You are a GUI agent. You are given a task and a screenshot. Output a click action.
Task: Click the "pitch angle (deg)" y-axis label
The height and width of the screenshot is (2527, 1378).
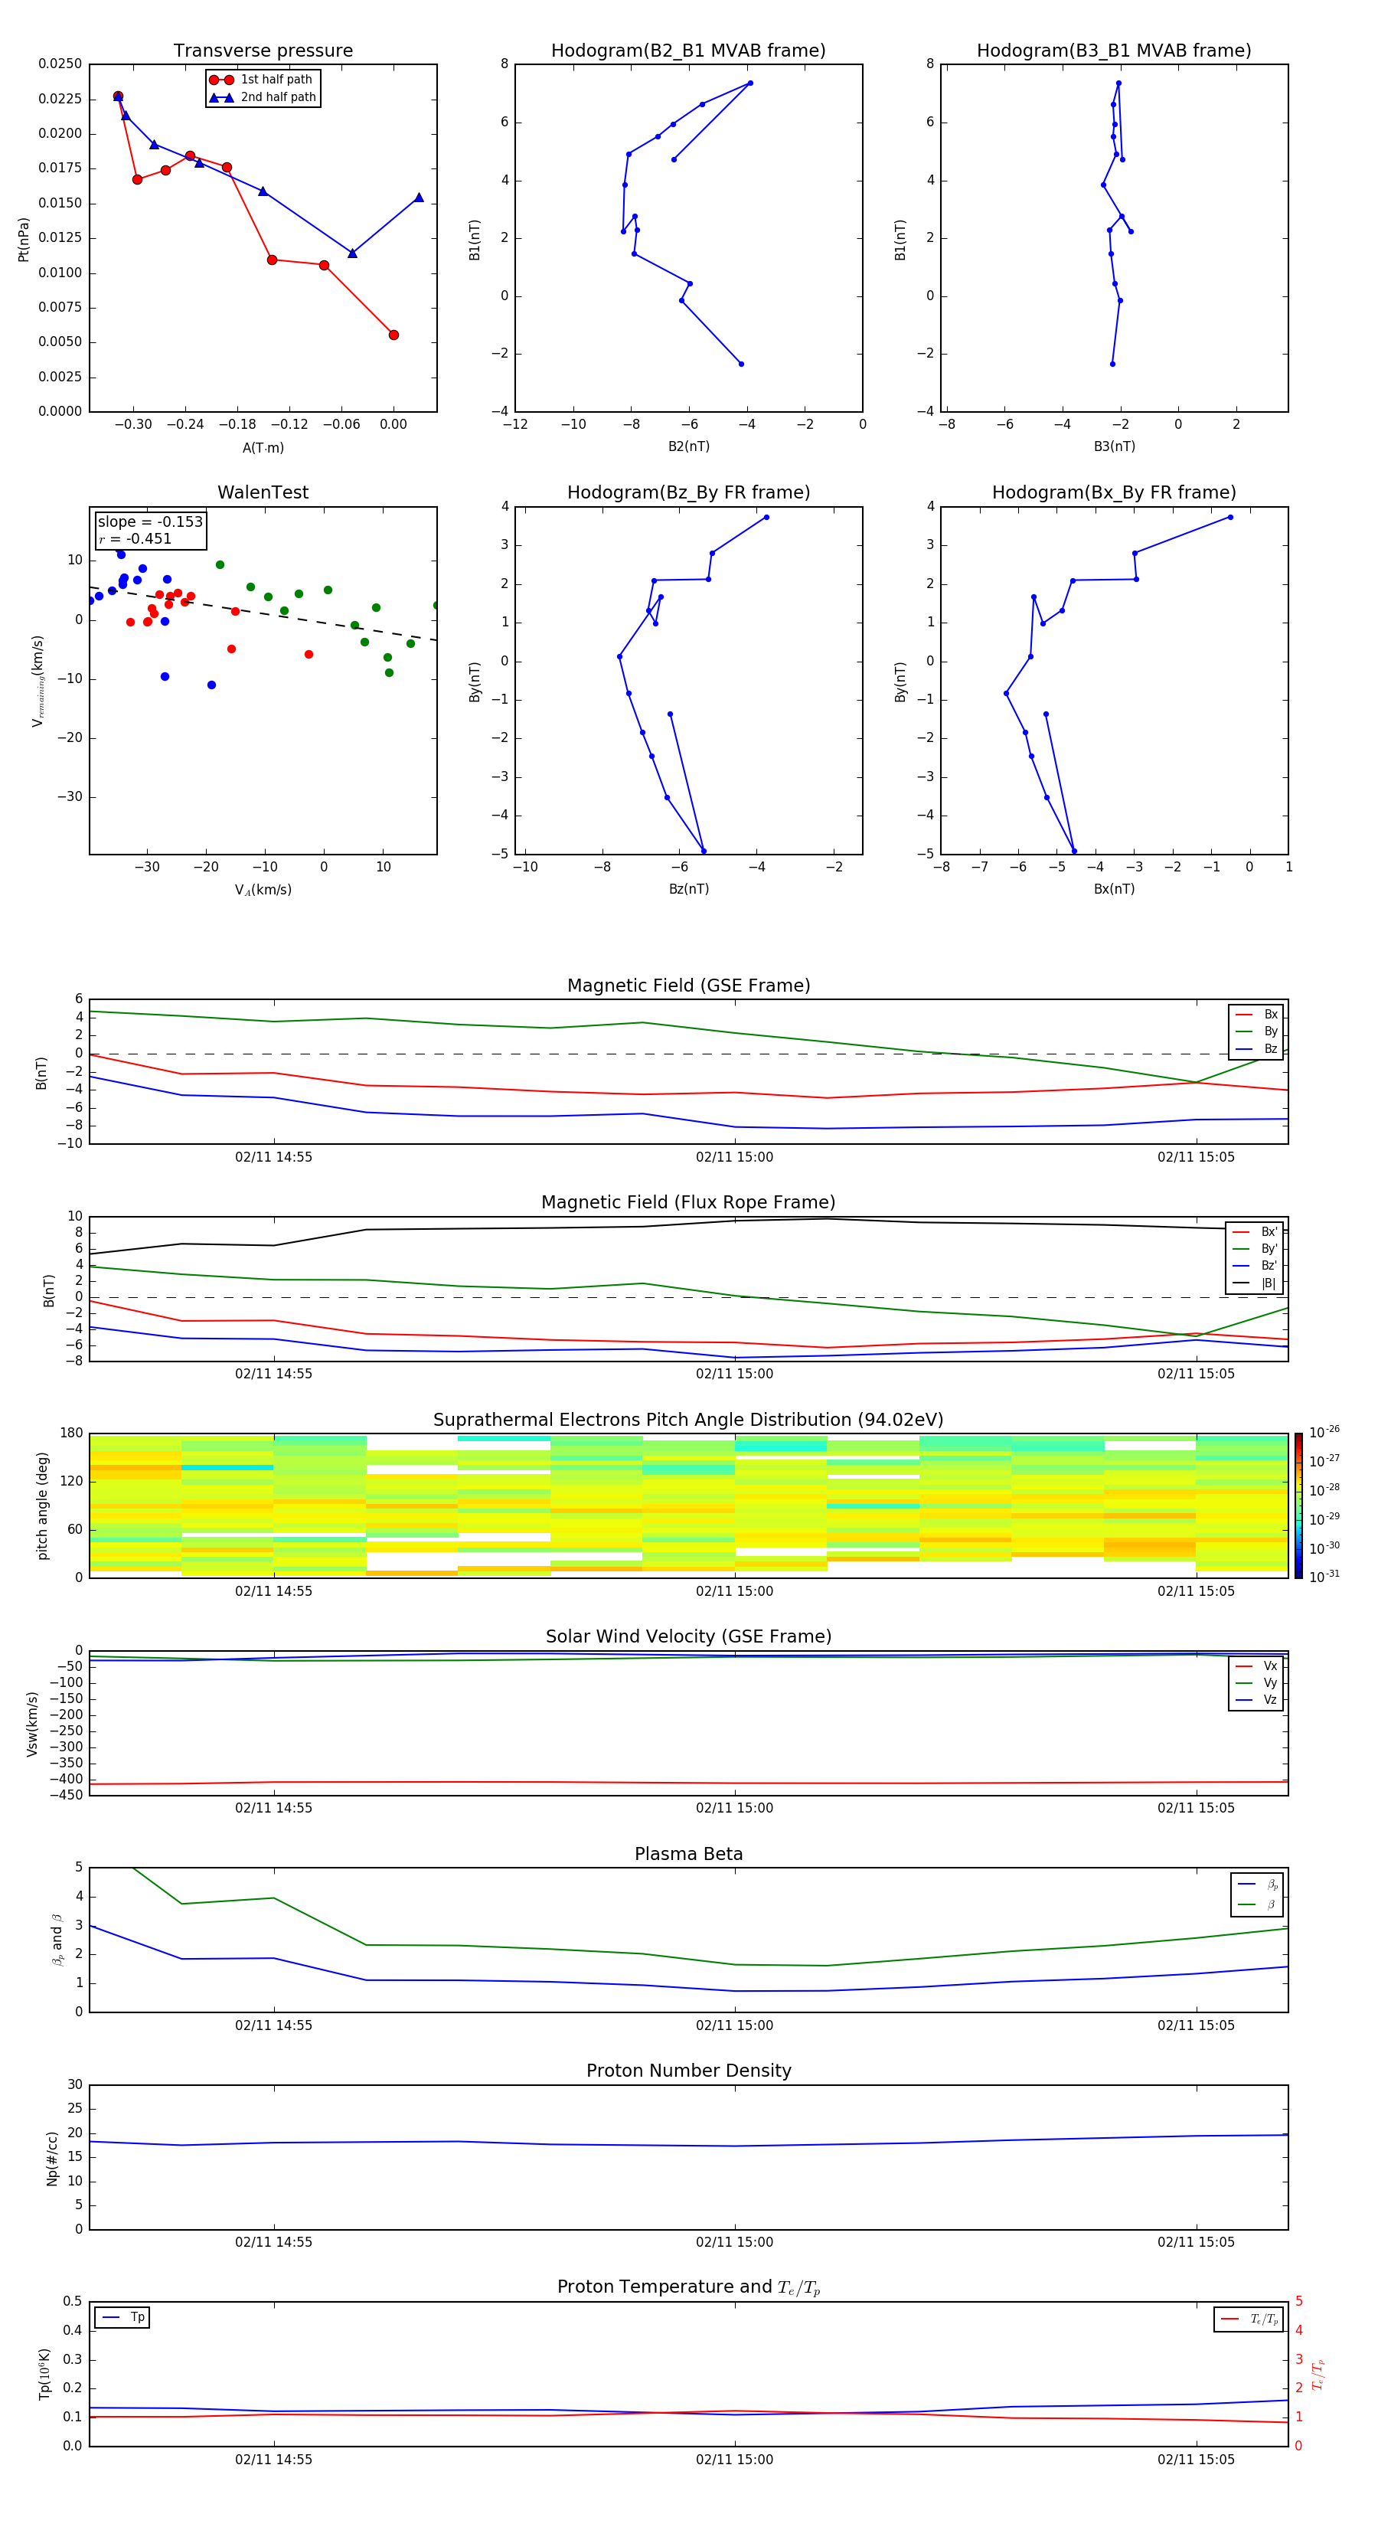coord(42,1505)
